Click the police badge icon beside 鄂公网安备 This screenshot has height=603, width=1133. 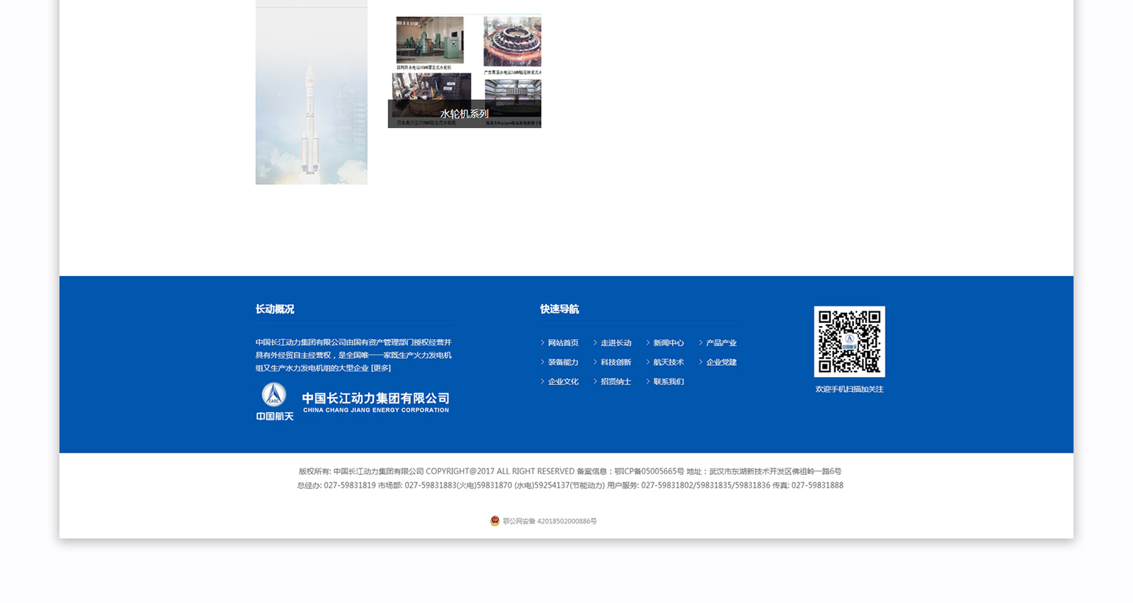pyautogui.click(x=495, y=521)
